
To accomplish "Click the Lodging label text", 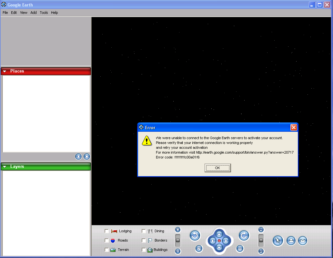I will click(x=125, y=231).
